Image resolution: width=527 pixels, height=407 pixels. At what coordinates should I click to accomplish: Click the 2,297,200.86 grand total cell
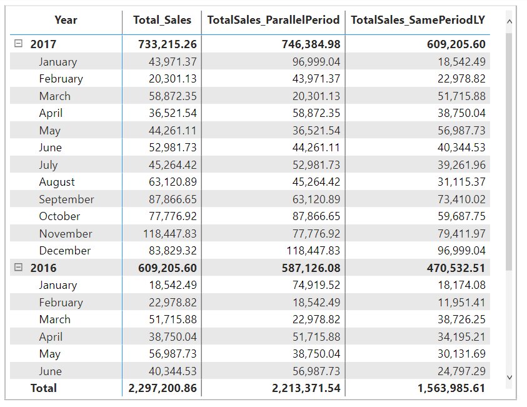pyautogui.click(x=163, y=388)
